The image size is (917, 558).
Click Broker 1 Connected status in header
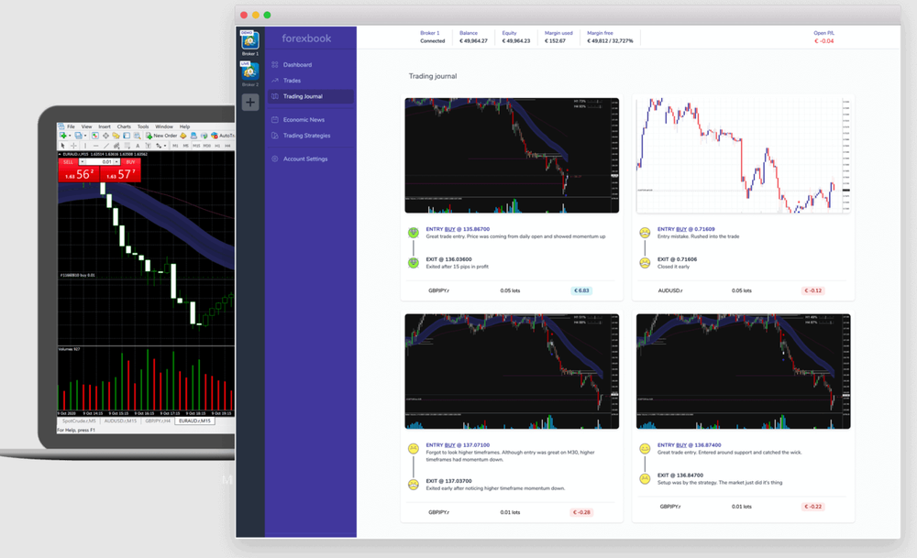[x=432, y=41]
